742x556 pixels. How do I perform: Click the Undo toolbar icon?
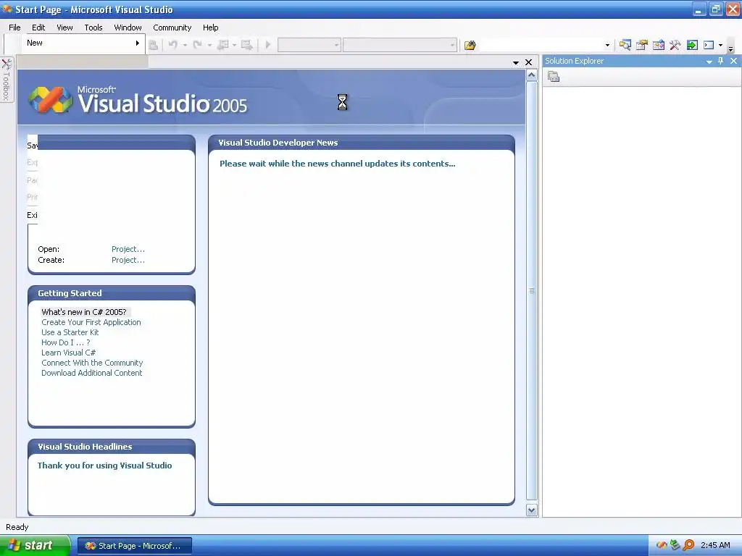(173, 45)
